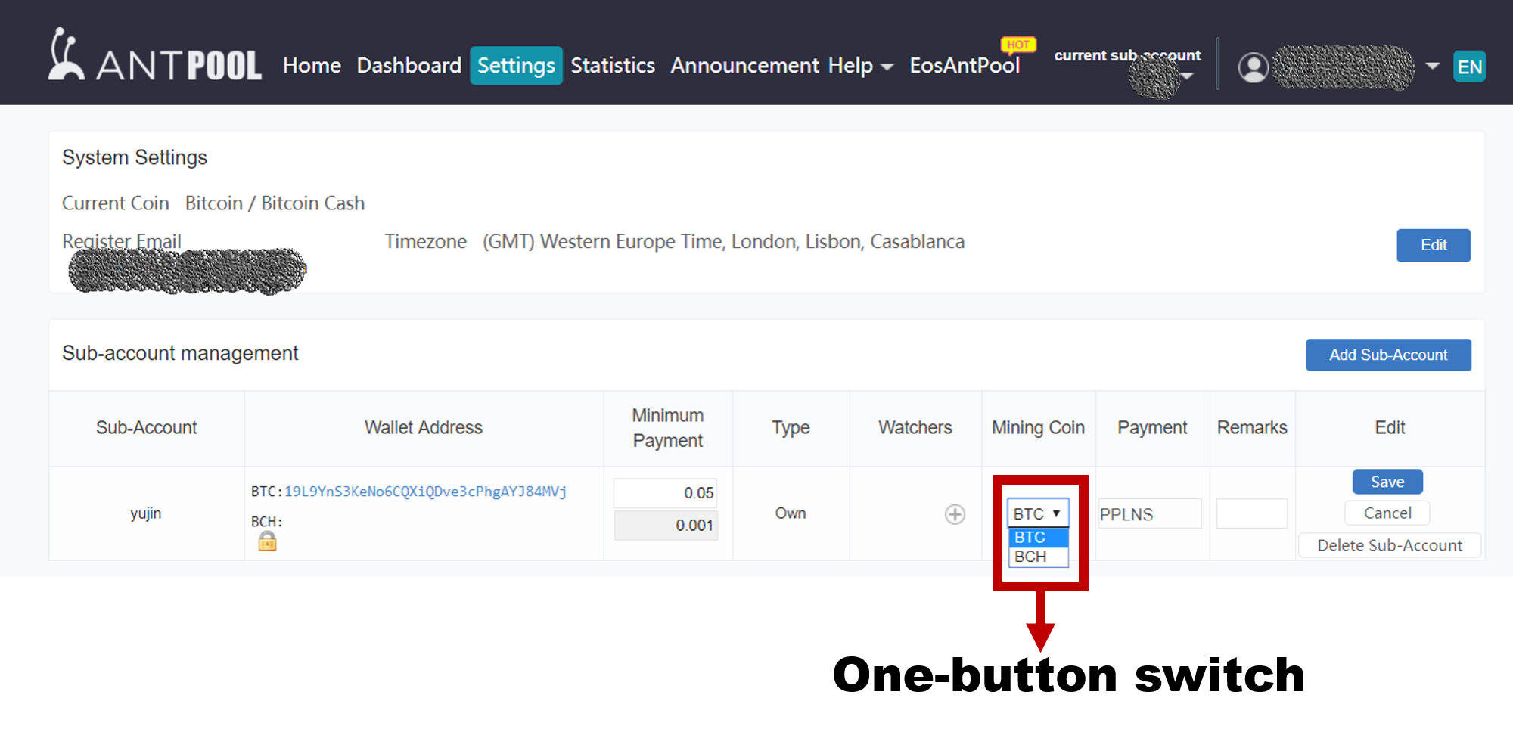Click Add Sub-Account button

(1388, 355)
